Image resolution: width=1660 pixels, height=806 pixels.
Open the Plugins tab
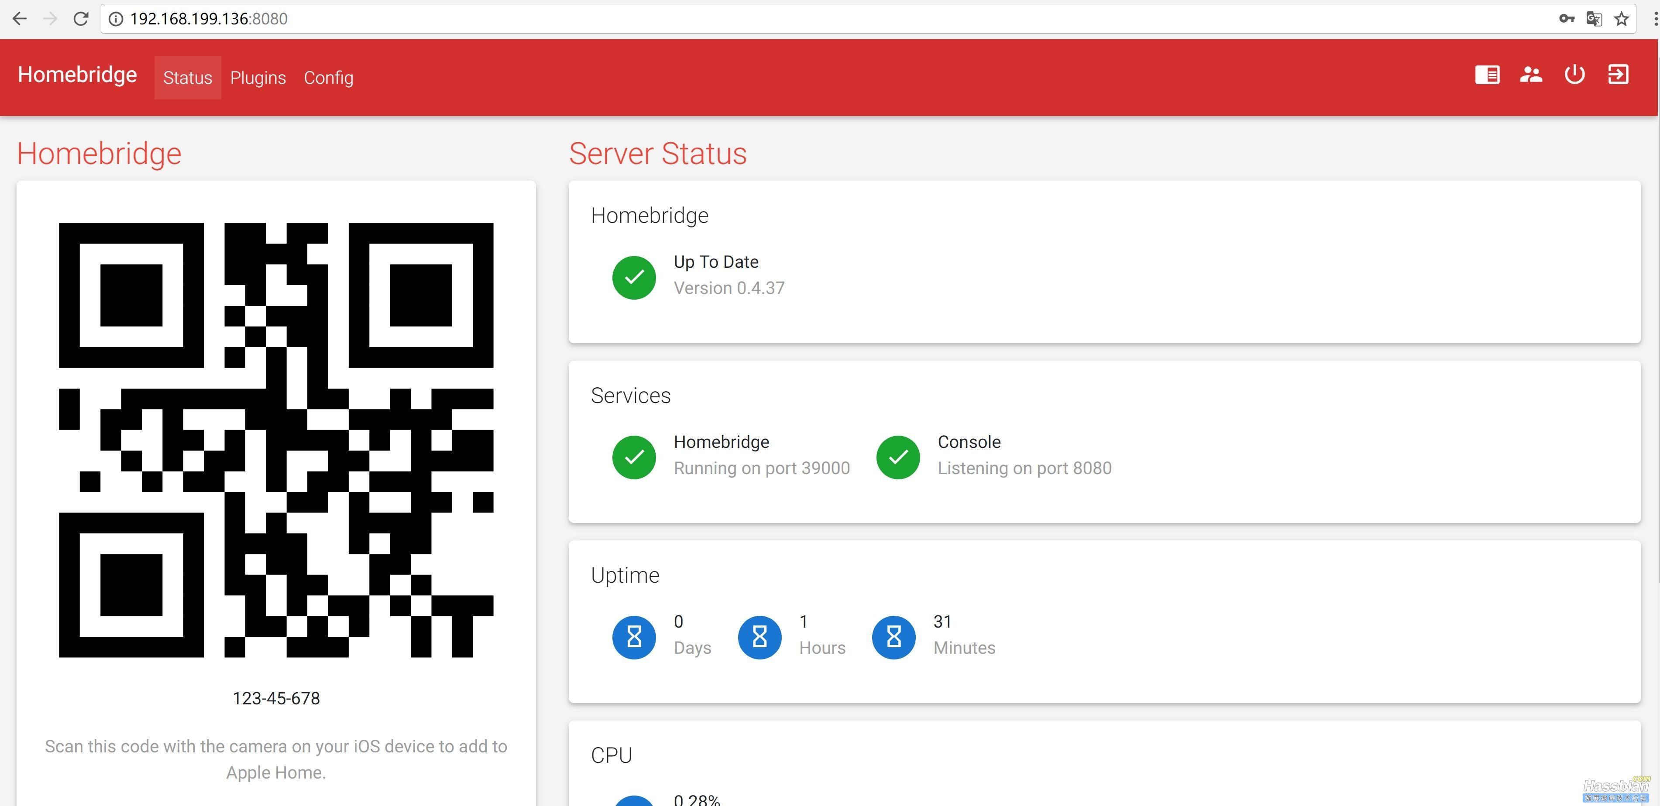(x=258, y=77)
